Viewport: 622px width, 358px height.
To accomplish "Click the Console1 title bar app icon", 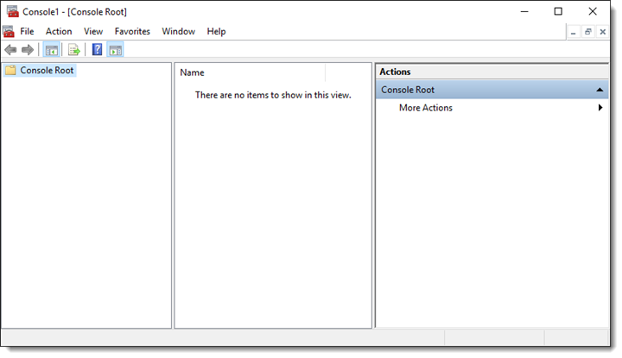I will coord(13,11).
